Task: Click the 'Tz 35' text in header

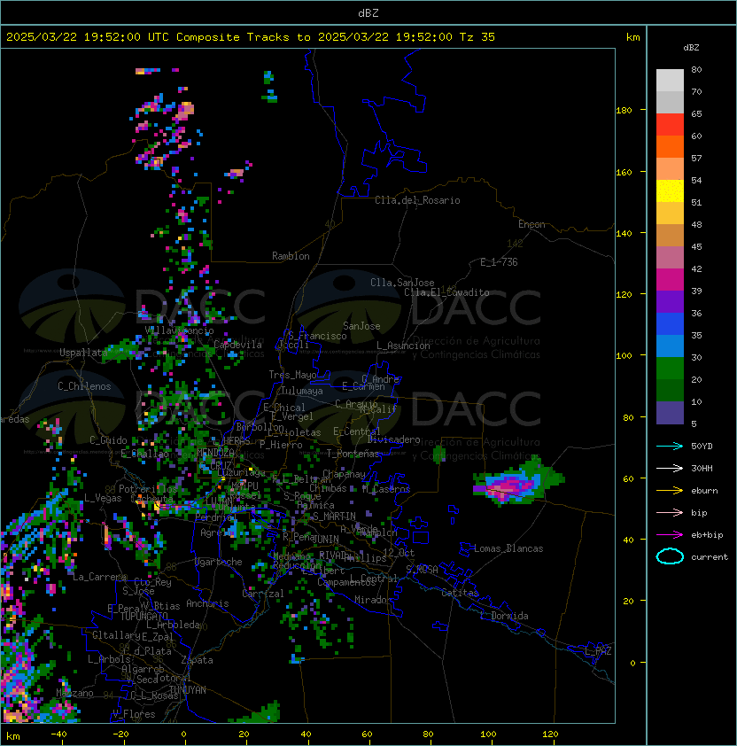Action: 477,37
